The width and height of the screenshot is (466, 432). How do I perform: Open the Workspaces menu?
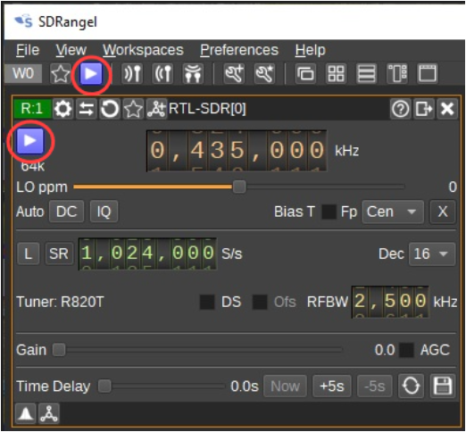(143, 50)
